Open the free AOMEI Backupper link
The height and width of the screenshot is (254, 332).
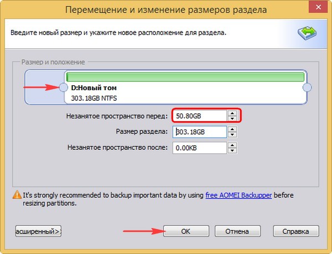(x=238, y=195)
